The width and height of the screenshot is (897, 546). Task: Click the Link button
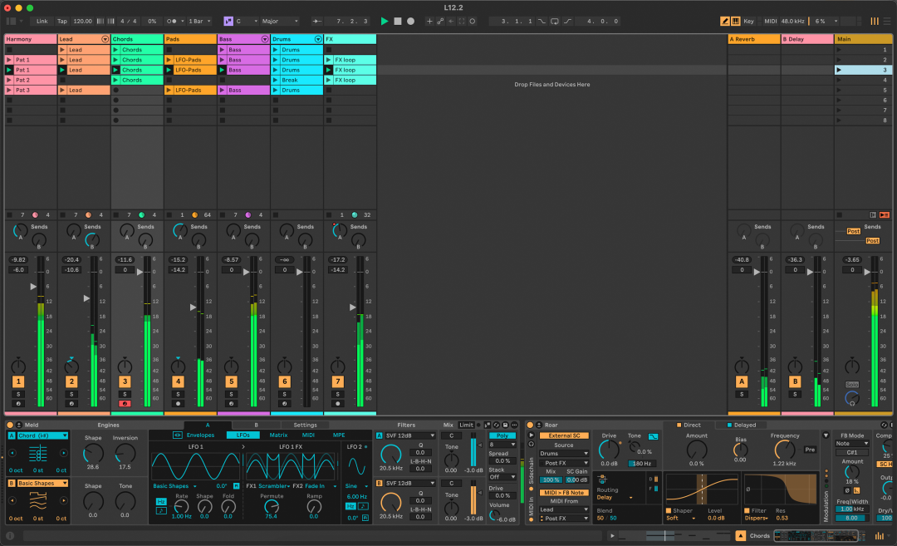tap(42, 21)
